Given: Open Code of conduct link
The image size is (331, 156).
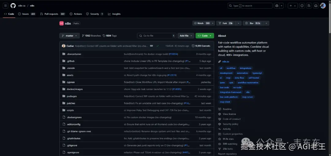Looking at the screenshot, I should 232,119.
